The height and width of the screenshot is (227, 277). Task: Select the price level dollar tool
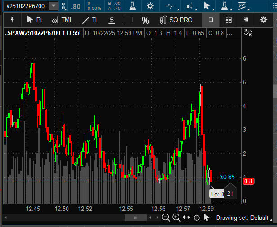tap(112, 20)
